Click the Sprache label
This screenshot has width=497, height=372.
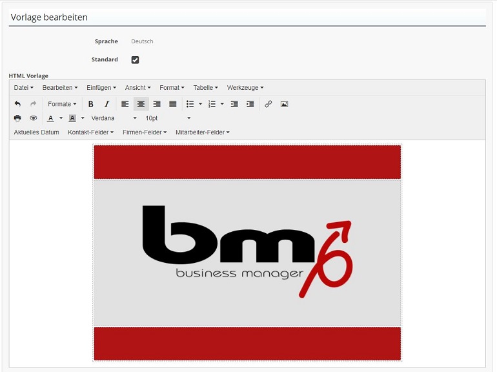(107, 41)
